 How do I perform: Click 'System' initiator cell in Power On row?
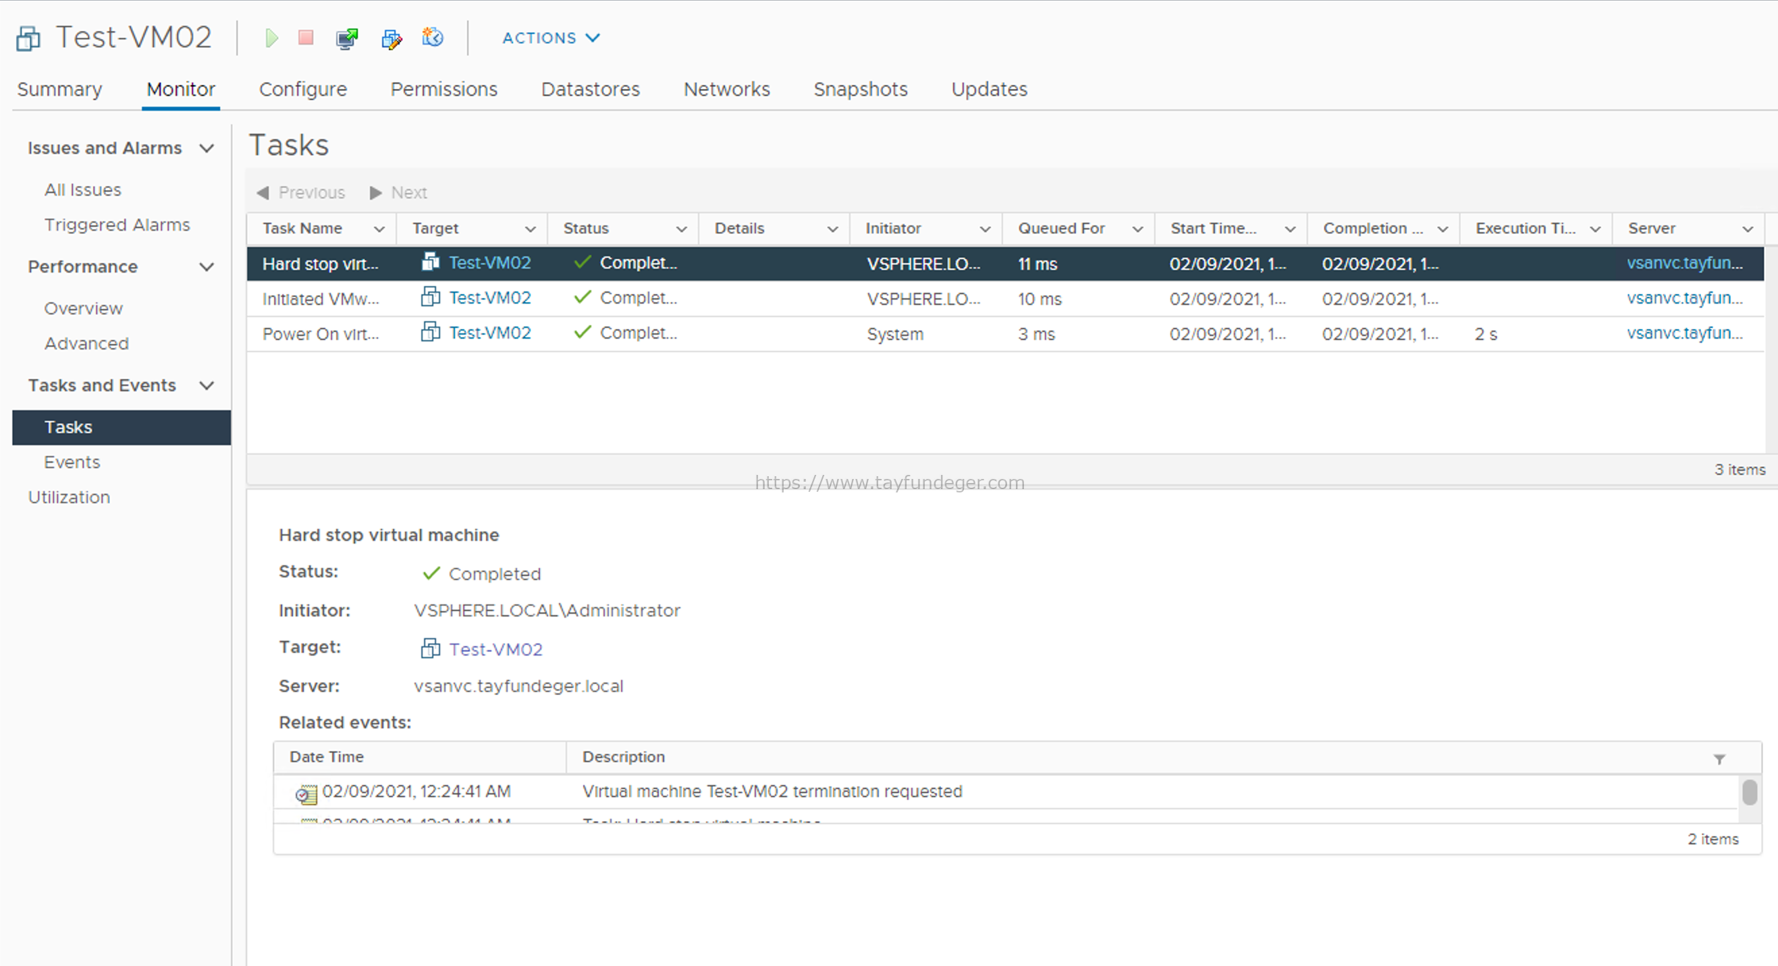pos(894,334)
